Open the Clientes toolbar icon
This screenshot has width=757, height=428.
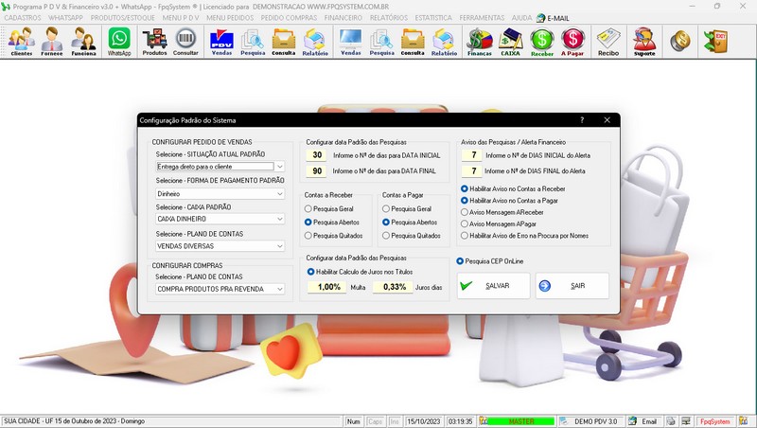tap(21, 42)
